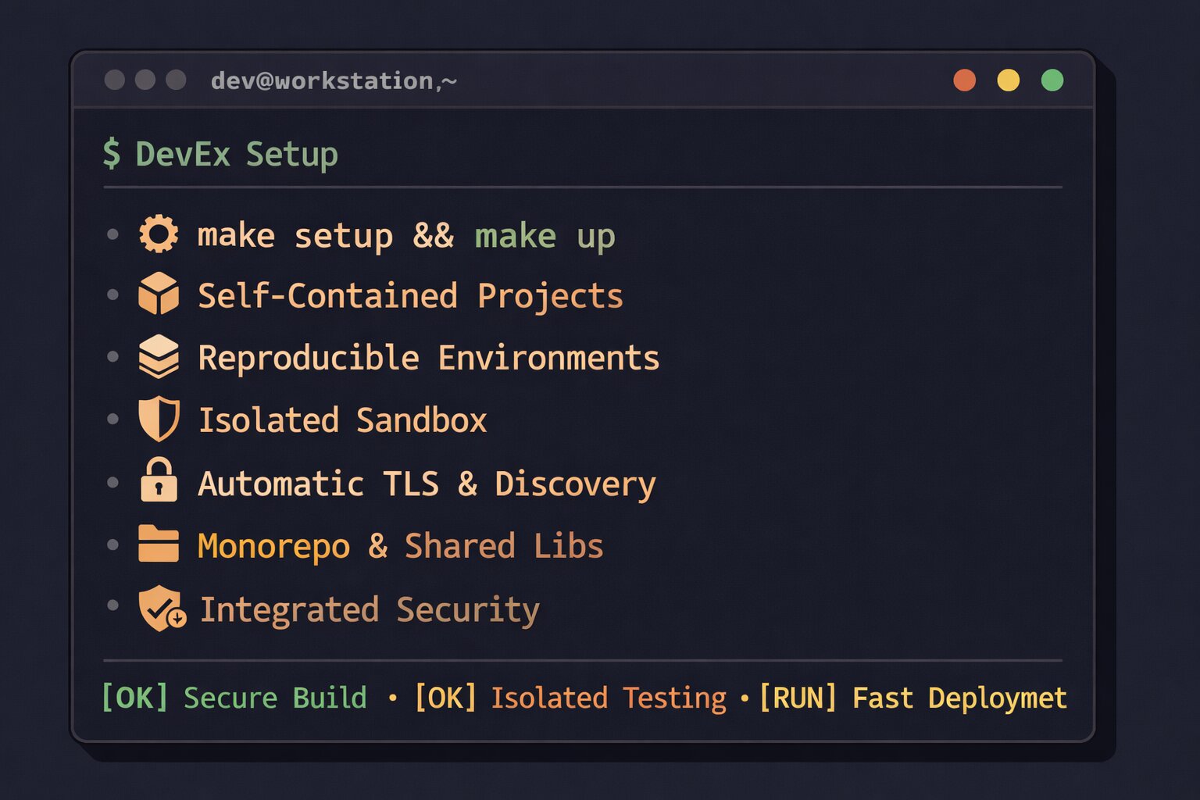
Task: Click the box icon for Self-Contained Projects
Action: pyautogui.click(x=159, y=295)
